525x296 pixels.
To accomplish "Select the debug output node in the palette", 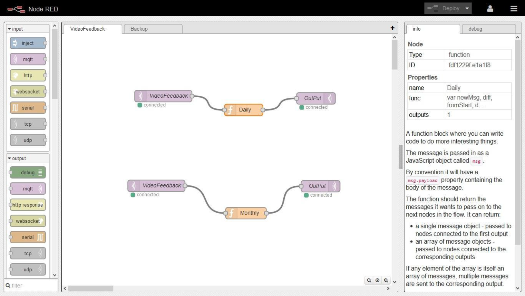I will [x=28, y=173].
